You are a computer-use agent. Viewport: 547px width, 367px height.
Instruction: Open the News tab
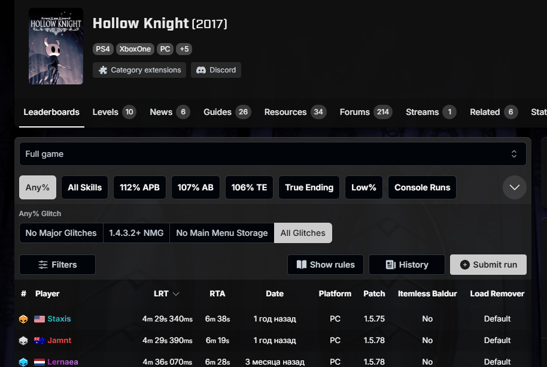pyautogui.click(x=170, y=112)
